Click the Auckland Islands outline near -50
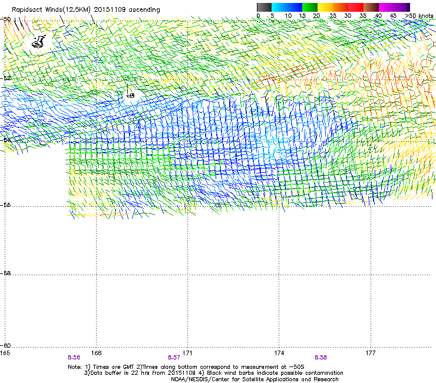The width and height of the screenshot is (436, 383). click(x=38, y=41)
